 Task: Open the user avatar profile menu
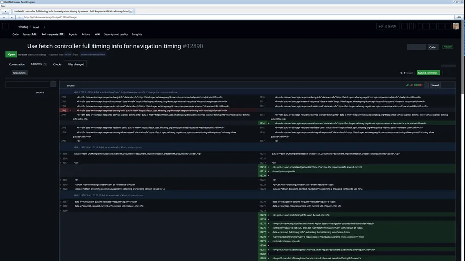[456, 27]
